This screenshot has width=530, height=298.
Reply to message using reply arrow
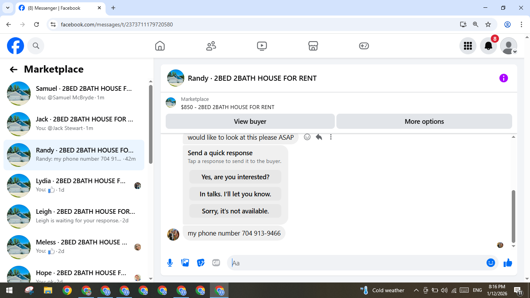319,137
